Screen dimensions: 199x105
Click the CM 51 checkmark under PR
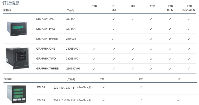click(x=141, y=87)
